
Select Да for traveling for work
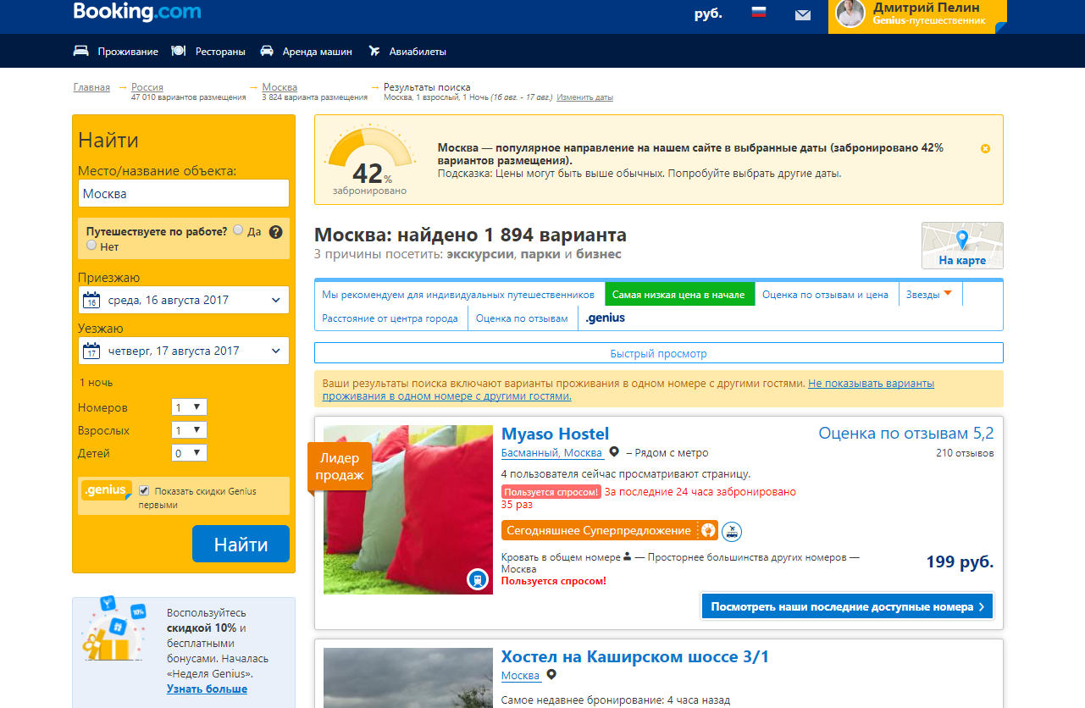(238, 230)
